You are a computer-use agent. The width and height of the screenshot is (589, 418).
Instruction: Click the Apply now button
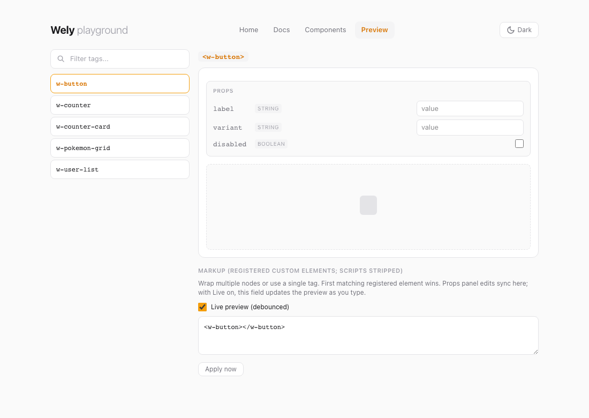[x=221, y=369]
